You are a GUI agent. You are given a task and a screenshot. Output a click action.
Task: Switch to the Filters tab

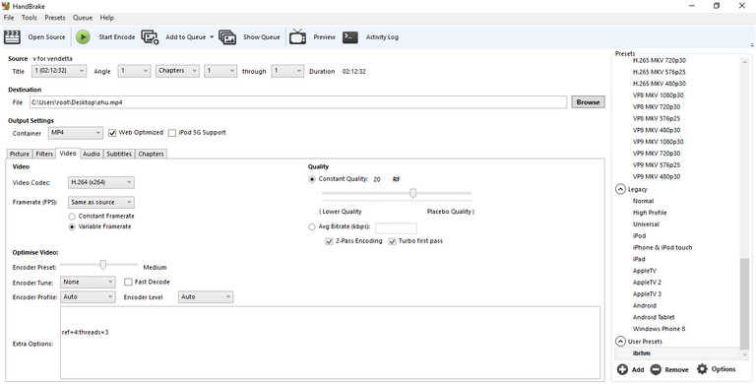(x=44, y=154)
